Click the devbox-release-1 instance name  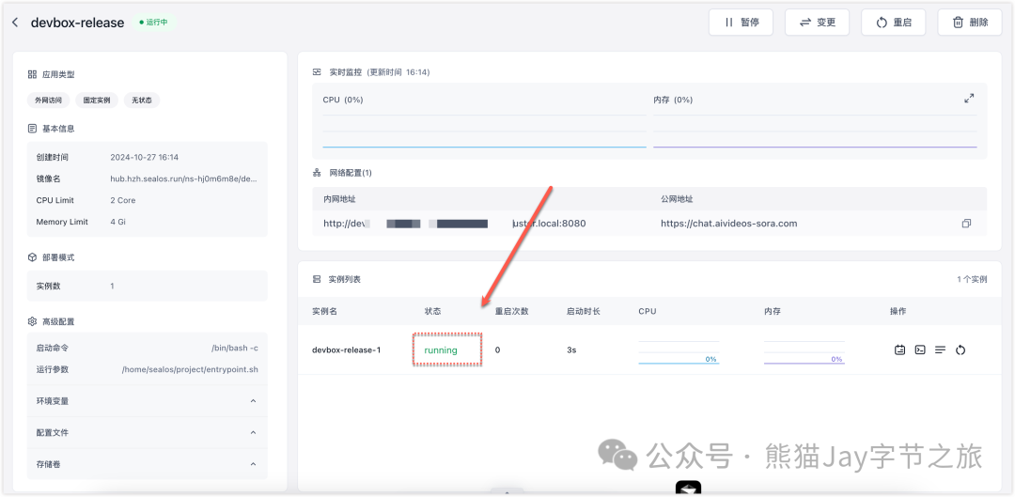(x=346, y=350)
